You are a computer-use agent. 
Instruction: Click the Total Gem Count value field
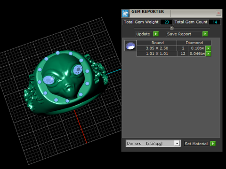point(215,22)
